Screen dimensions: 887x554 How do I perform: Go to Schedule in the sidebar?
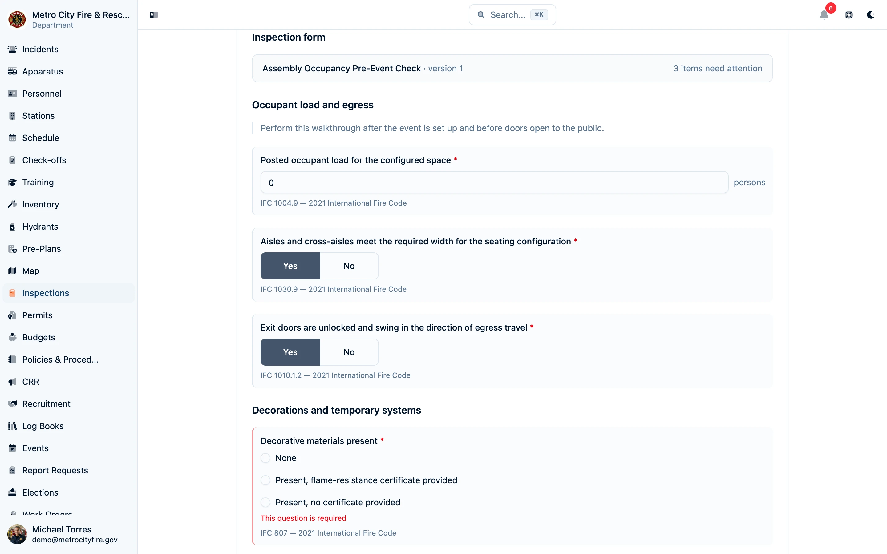[x=69, y=138]
